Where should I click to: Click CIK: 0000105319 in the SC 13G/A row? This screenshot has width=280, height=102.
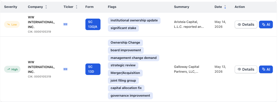(x=39, y=32)
